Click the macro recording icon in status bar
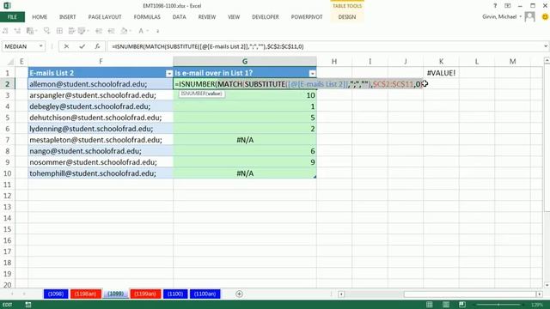 pyautogui.click(x=28, y=305)
